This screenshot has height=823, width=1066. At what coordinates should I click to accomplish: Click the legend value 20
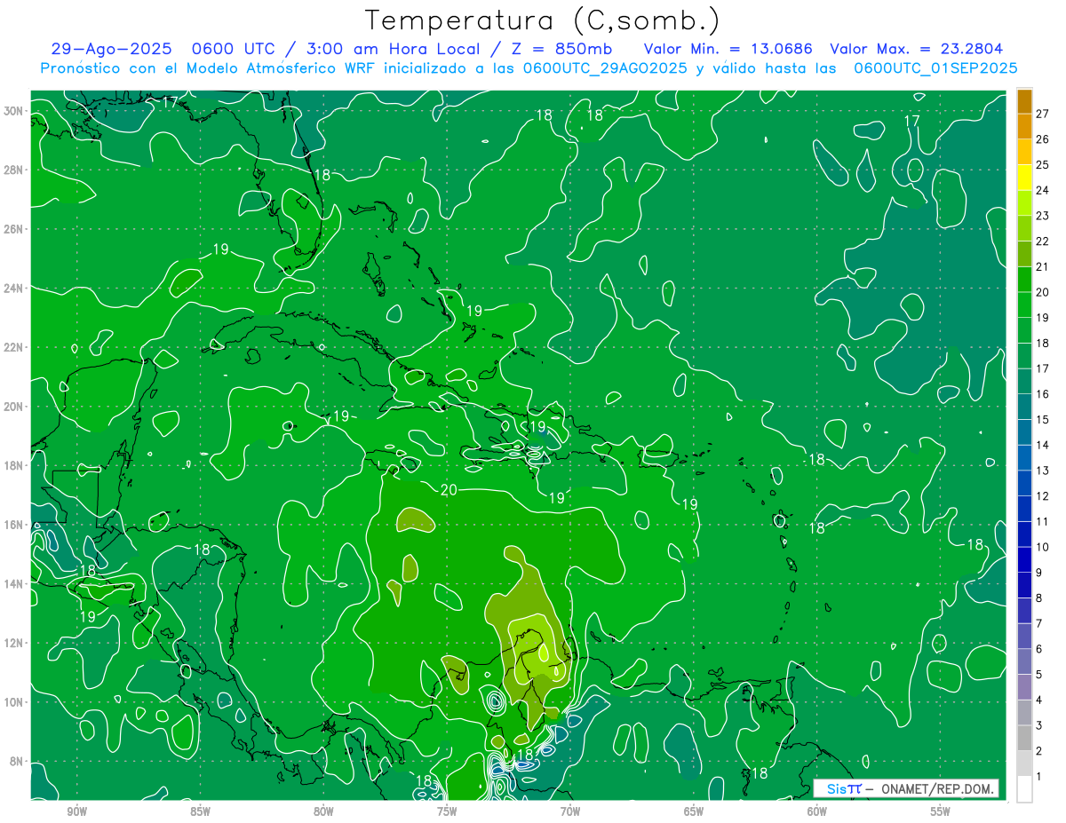(1042, 291)
